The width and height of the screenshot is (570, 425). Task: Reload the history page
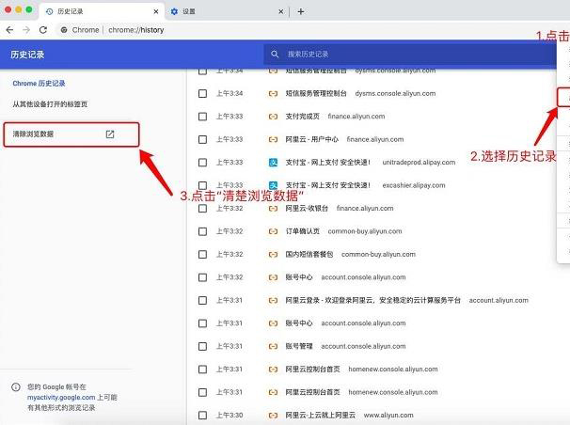click(45, 30)
